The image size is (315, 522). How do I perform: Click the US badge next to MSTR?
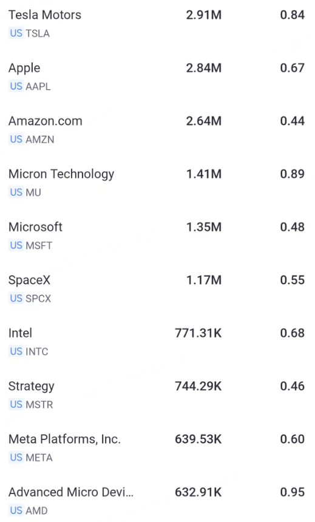click(16, 404)
